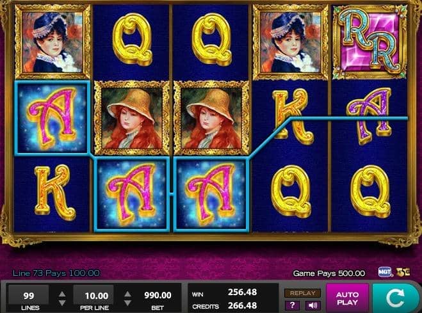
Task: Spin the reels with the circular arrow button
Action: pyautogui.click(x=396, y=298)
